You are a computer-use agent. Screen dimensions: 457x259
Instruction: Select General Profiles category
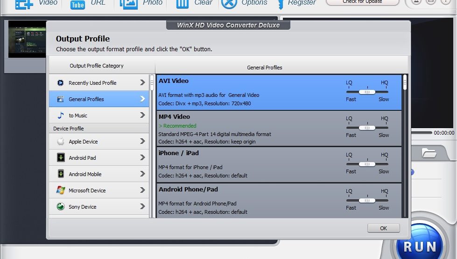[99, 99]
